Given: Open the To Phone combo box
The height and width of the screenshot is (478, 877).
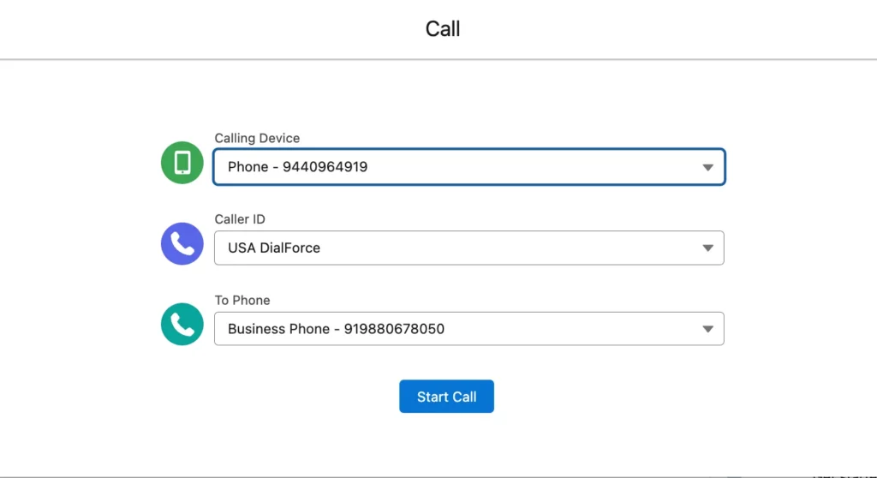Looking at the screenshot, I should 468,329.
